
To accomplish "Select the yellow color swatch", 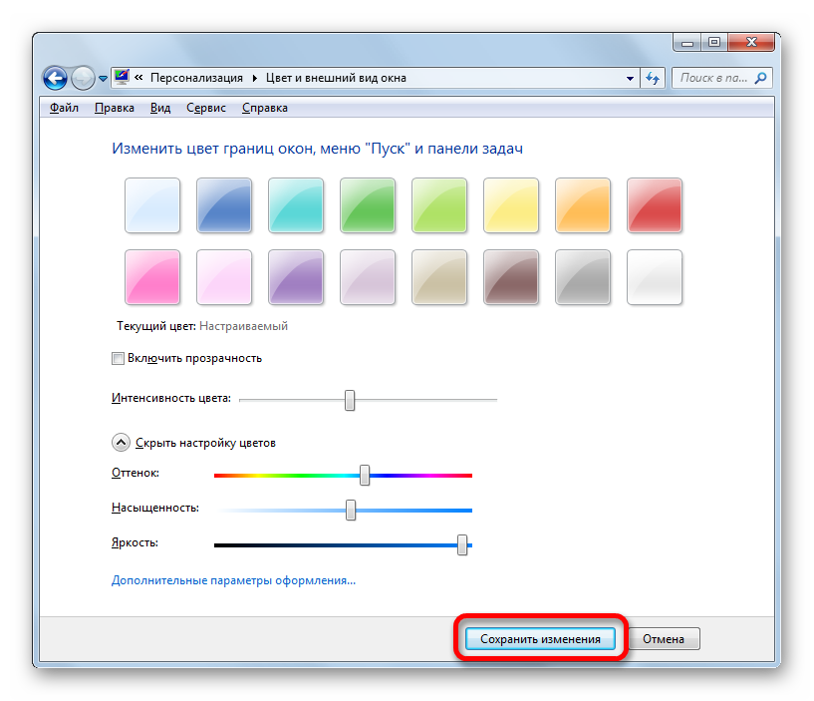I will [511, 205].
